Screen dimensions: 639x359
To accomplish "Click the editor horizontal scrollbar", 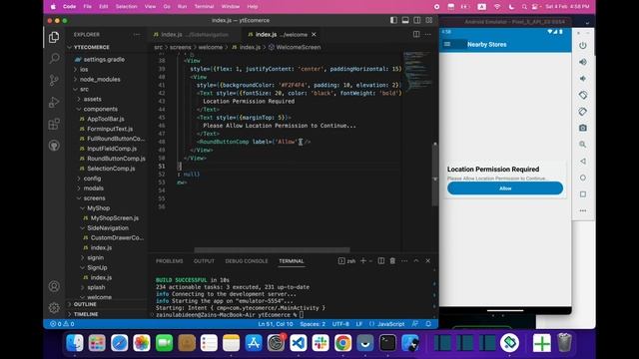I will pos(272,249).
